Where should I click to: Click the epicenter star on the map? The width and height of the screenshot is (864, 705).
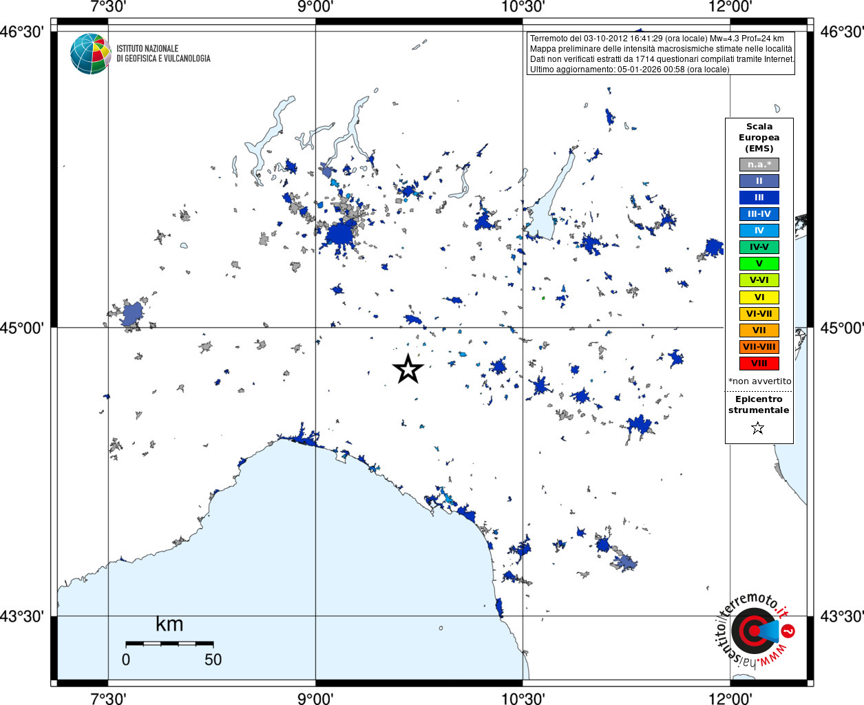pos(408,369)
